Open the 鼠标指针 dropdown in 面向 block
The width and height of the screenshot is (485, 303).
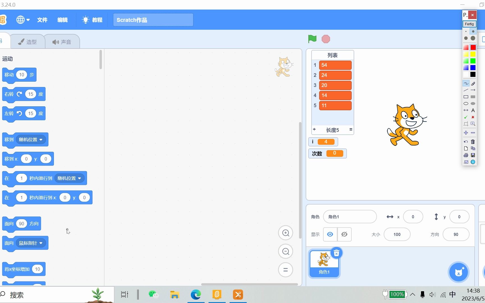31,243
